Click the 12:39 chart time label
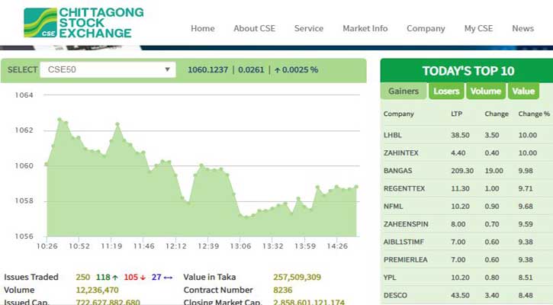 tap(208, 246)
